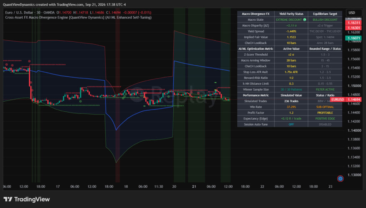Click the '+2.11 σ' disparity value
Viewport: 366px width, 208px height.
291,25
